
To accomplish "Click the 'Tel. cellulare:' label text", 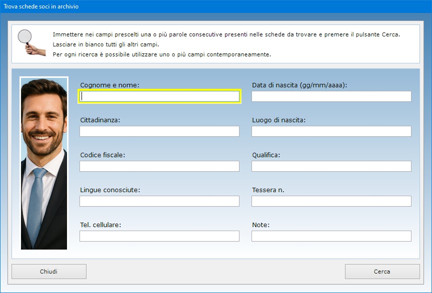I will pyautogui.click(x=100, y=225).
